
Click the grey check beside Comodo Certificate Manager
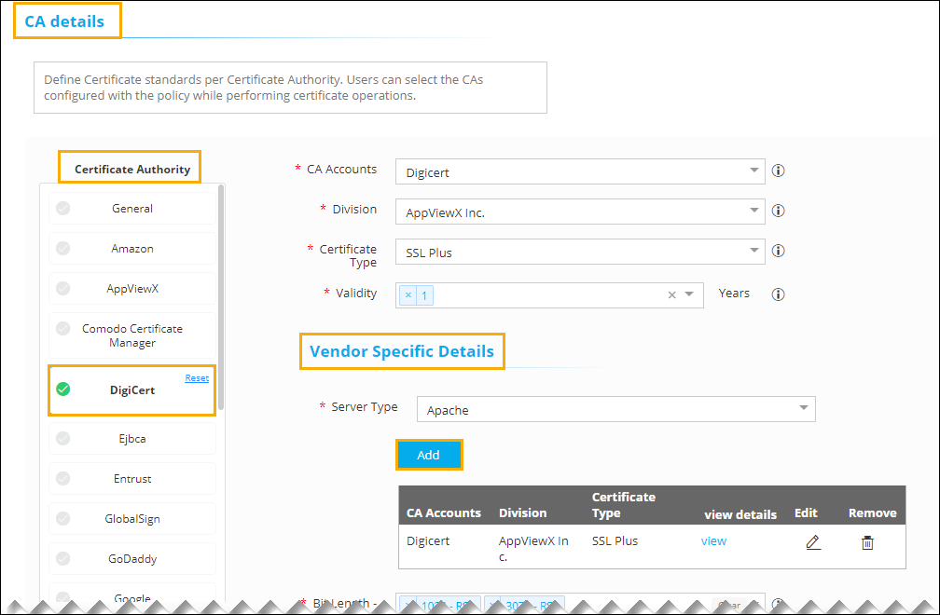63,328
